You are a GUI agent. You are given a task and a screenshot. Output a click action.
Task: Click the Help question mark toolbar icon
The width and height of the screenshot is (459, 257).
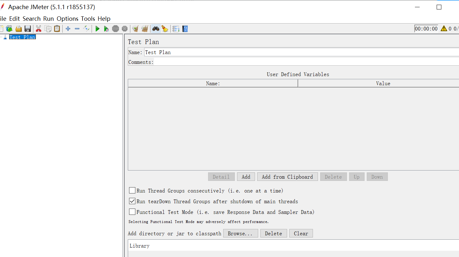[185, 29]
